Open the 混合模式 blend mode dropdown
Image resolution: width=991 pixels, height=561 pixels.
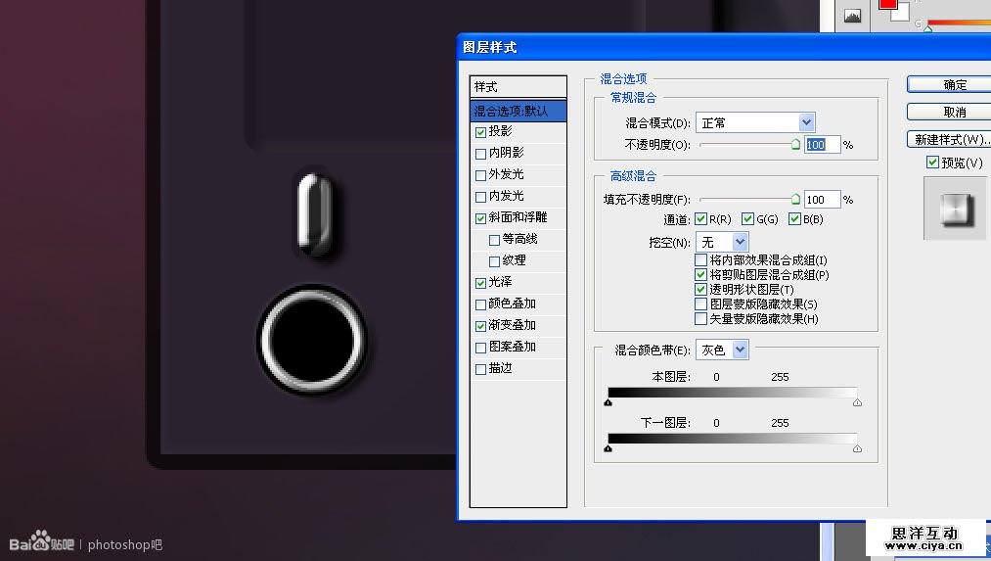coord(806,122)
